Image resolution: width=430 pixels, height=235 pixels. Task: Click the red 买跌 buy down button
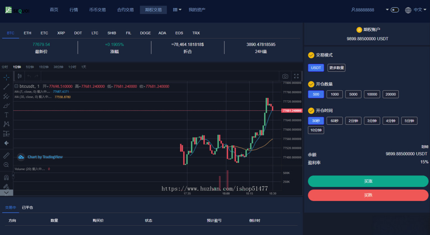click(x=368, y=195)
